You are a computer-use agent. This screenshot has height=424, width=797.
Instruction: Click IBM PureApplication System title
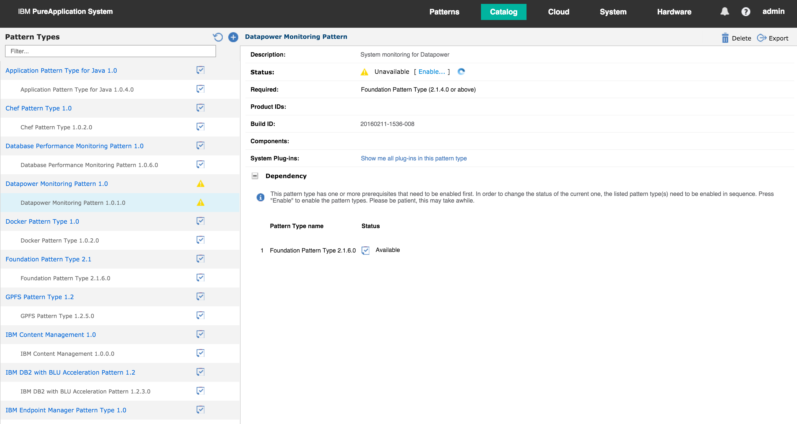click(x=65, y=11)
